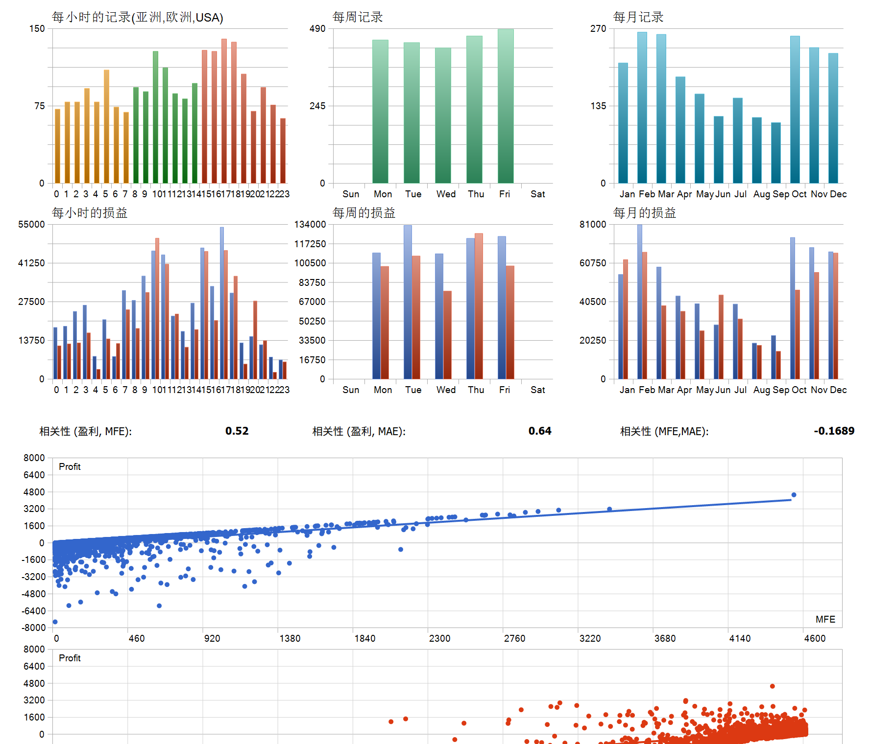Select the 0.64 correlation value
871x744 pixels.
[x=539, y=431]
